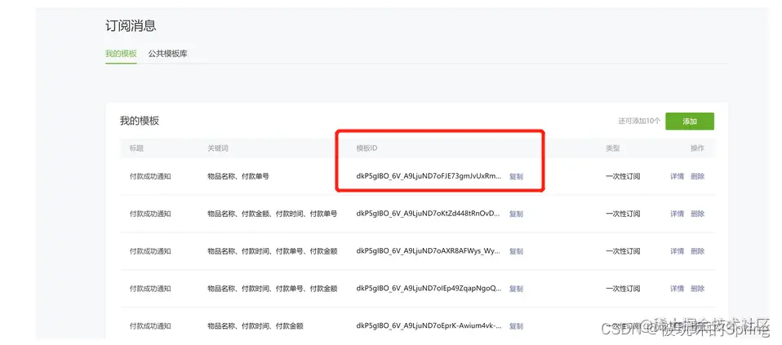
Task: Click keywords cell in the AXR8AFWys_Wy row
Action: coord(273,250)
